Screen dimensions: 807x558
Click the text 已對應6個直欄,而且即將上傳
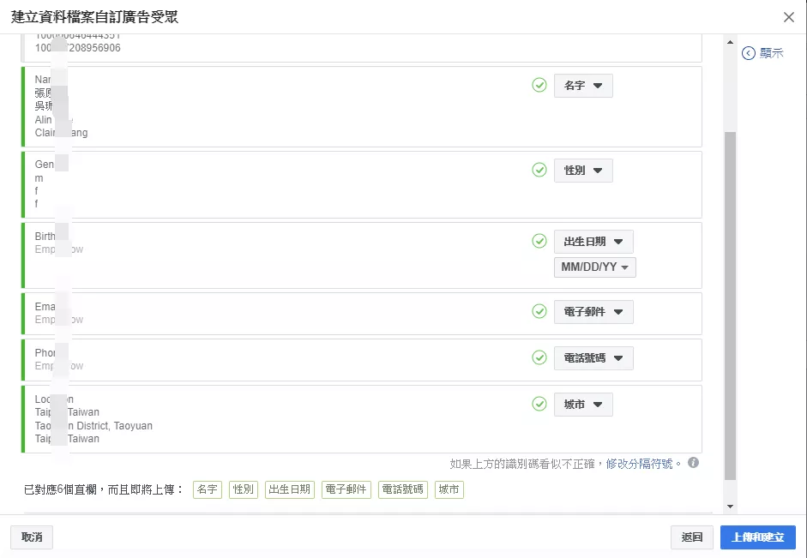pyautogui.click(x=99, y=489)
